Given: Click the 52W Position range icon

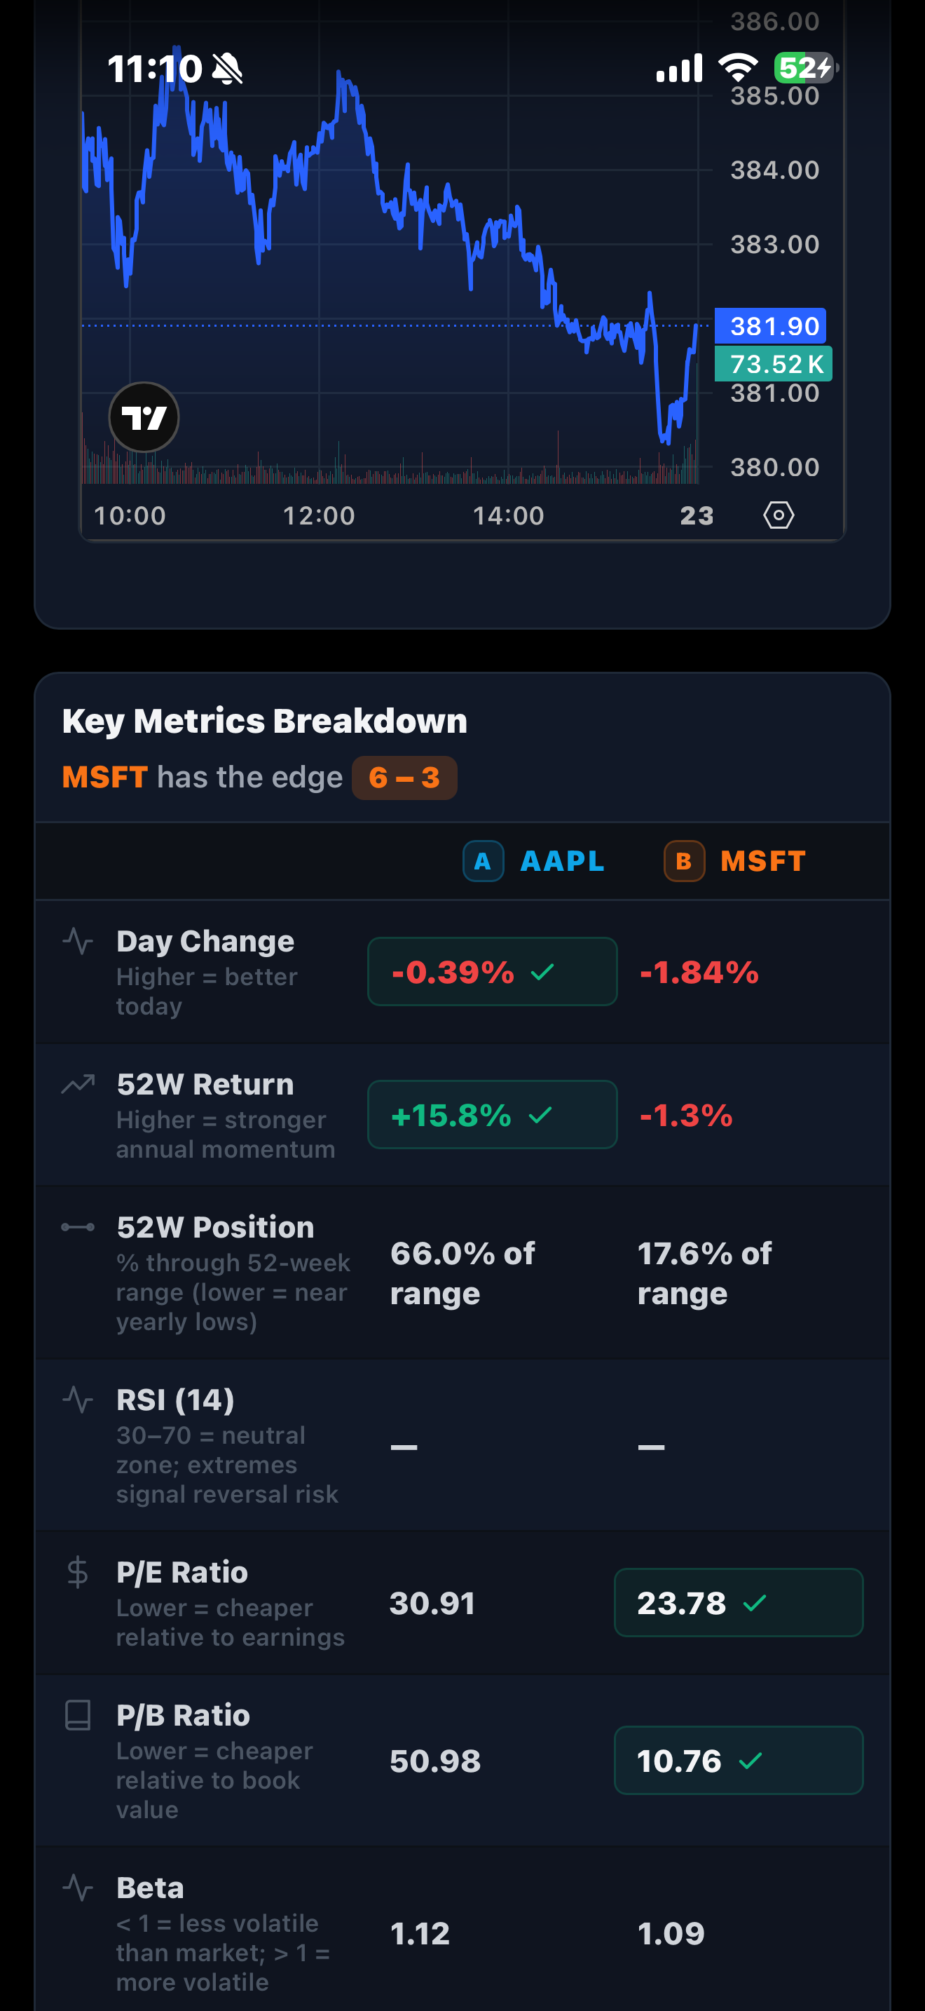Looking at the screenshot, I should point(76,1227).
